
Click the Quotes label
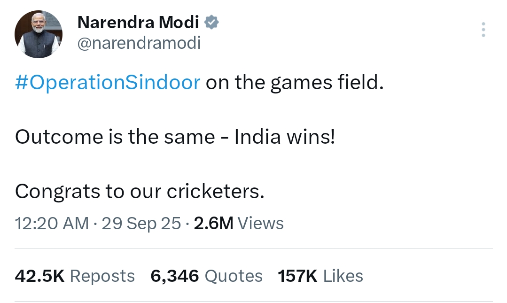234,276
